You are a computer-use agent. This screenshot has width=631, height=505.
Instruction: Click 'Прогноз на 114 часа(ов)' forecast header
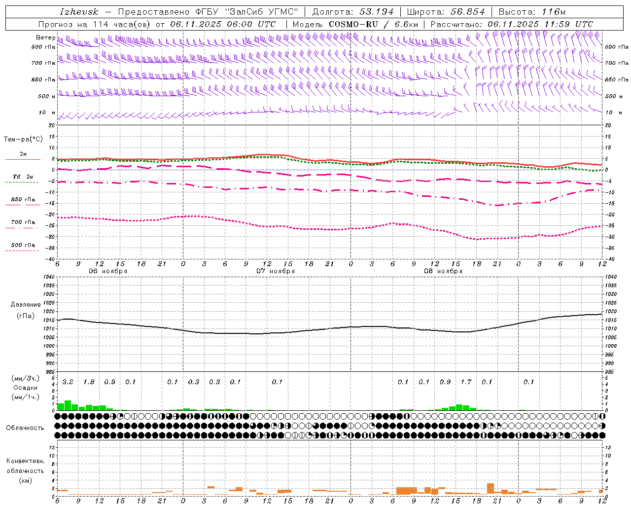[x=95, y=24]
